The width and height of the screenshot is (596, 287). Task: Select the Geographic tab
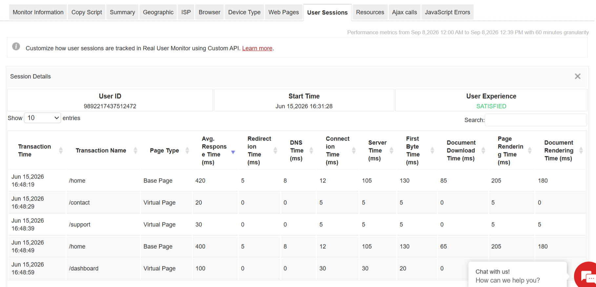point(158,12)
